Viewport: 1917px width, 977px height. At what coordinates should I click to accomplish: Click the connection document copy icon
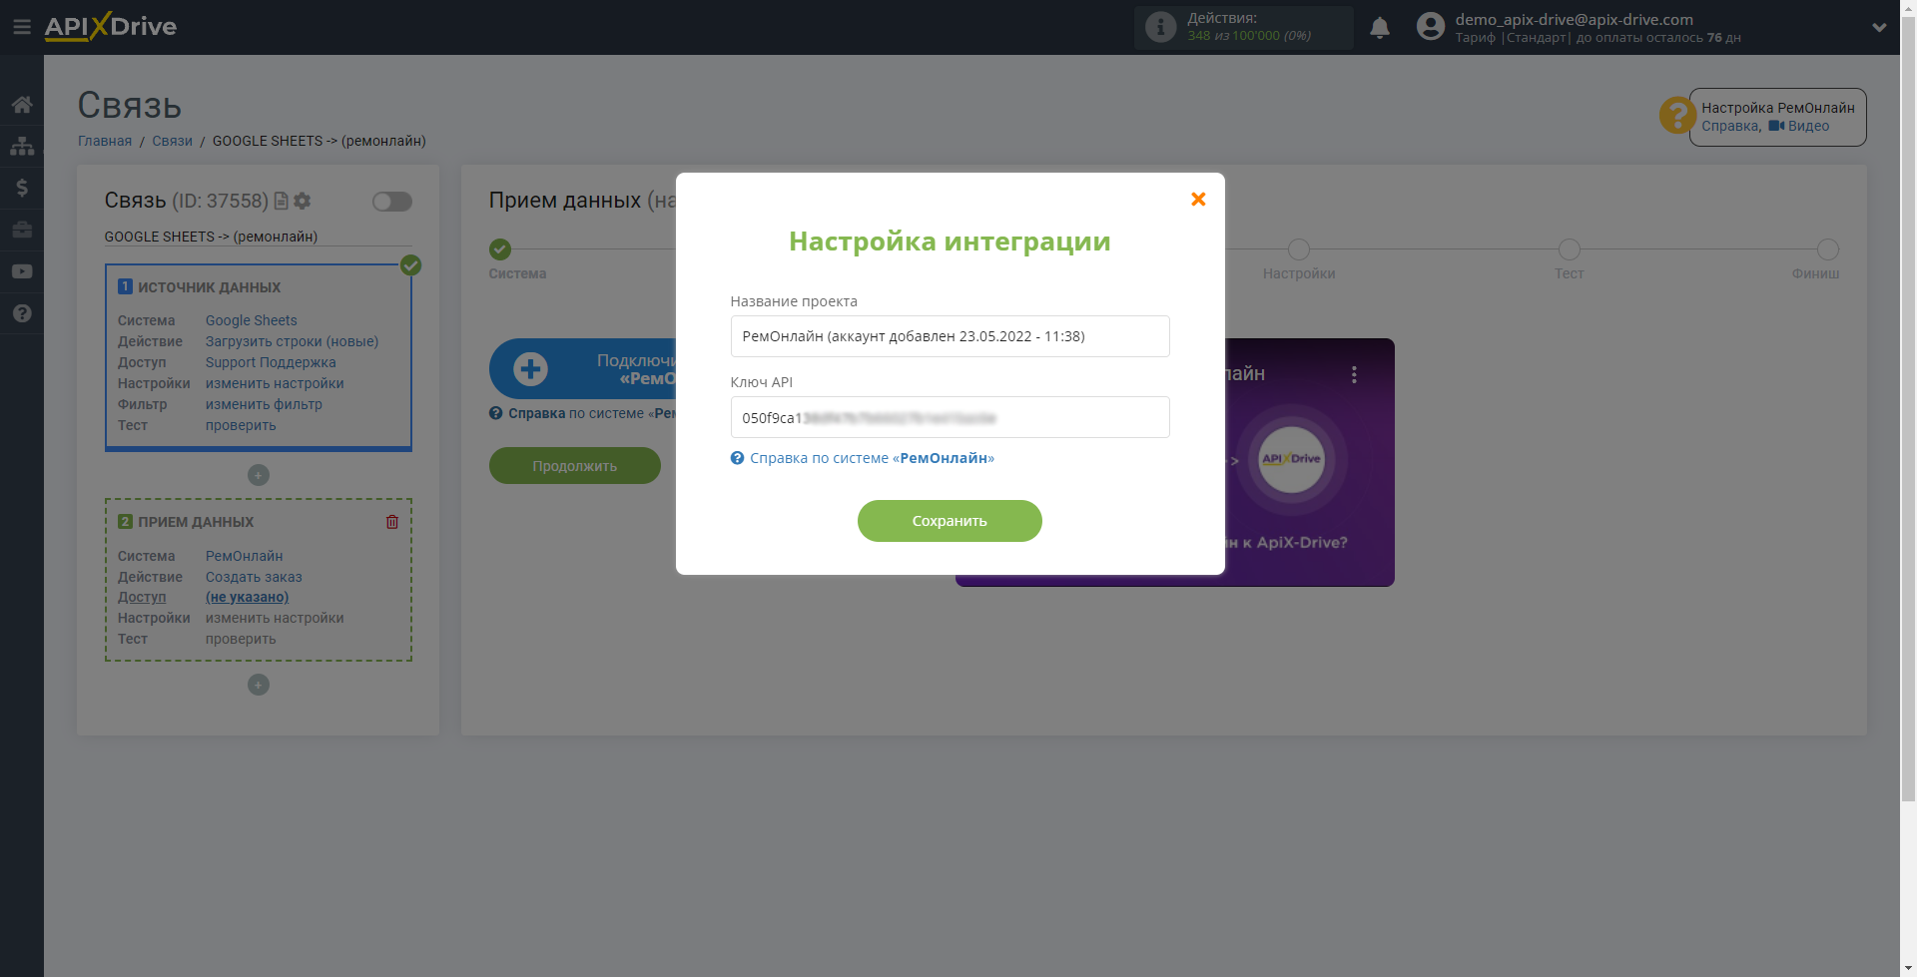281,201
